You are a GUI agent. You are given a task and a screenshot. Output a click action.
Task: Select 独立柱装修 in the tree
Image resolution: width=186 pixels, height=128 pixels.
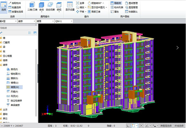point(14,101)
